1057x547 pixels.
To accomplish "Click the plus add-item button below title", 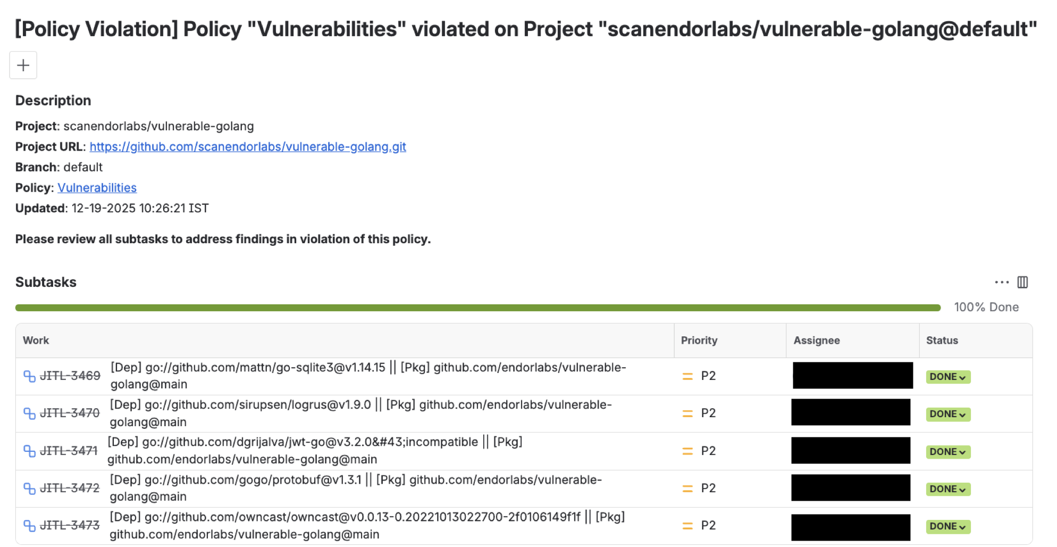I will coord(23,65).
